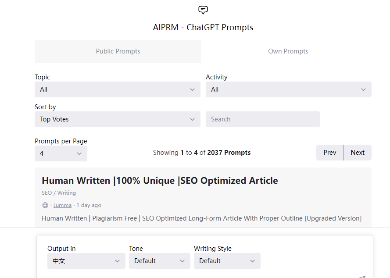
Task: Click the Prev page button
Action: click(x=329, y=153)
